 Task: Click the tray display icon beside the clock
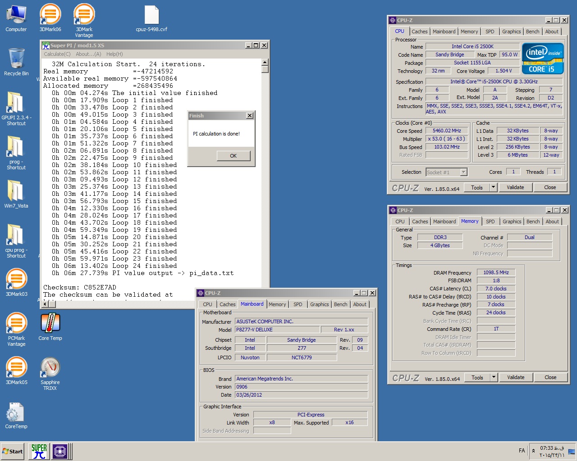[x=571, y=451]
